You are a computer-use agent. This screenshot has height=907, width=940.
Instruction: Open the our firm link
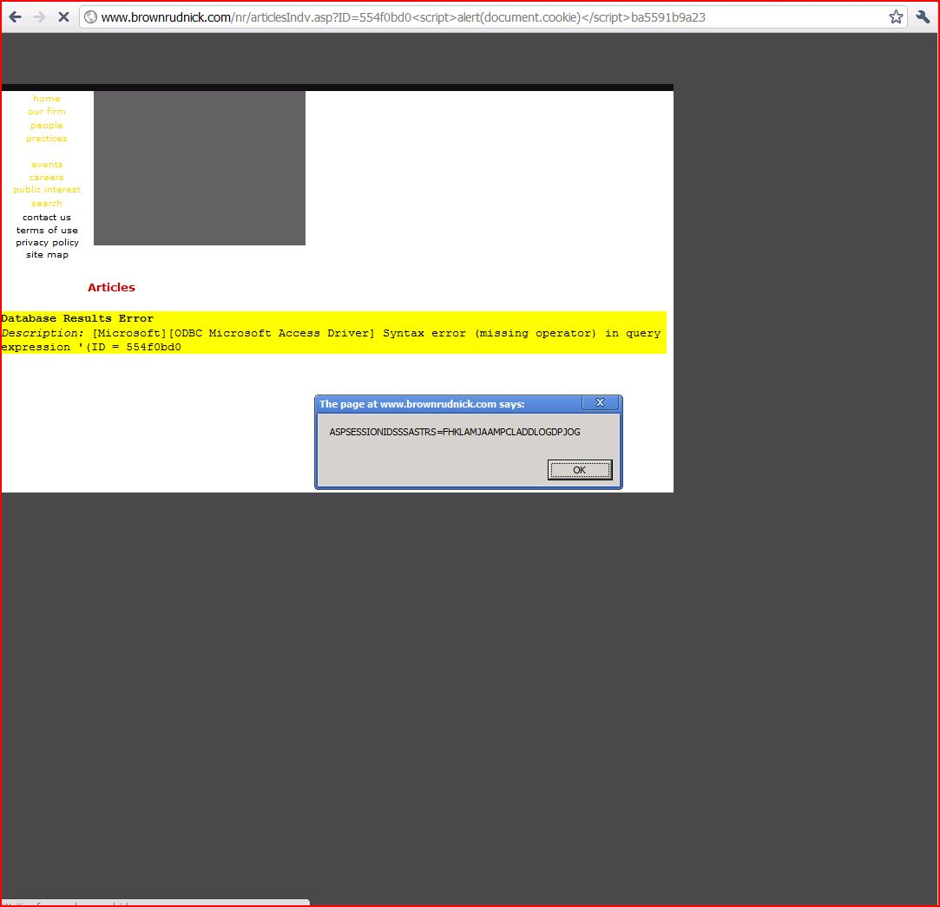tap(47, 112)
